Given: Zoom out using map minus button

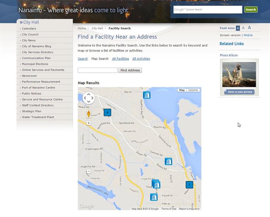Looking at the screenshot, I should click(x=89, y=171).
